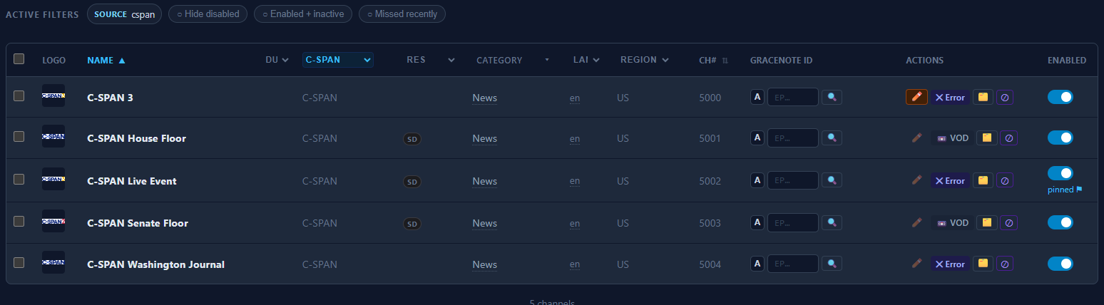Click the edit pencil for C-SPAN House Floor
The image size is (1104, 305).
click(x=916, y=138)
